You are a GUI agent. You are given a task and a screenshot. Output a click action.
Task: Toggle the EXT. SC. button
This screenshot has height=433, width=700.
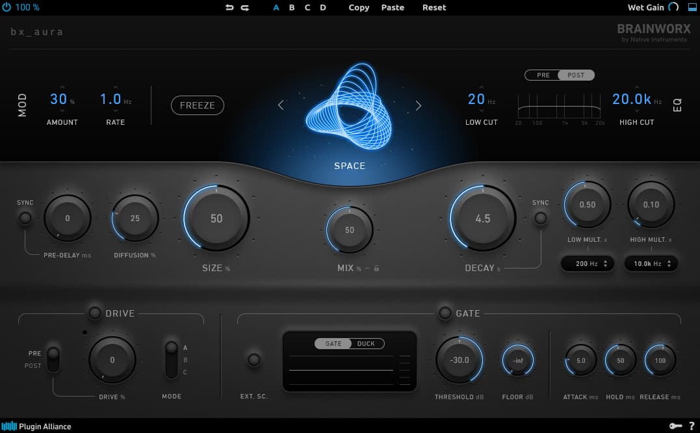click(x=254, y=360)
